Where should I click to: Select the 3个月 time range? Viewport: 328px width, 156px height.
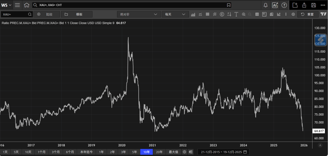click(x=56, y=152)
